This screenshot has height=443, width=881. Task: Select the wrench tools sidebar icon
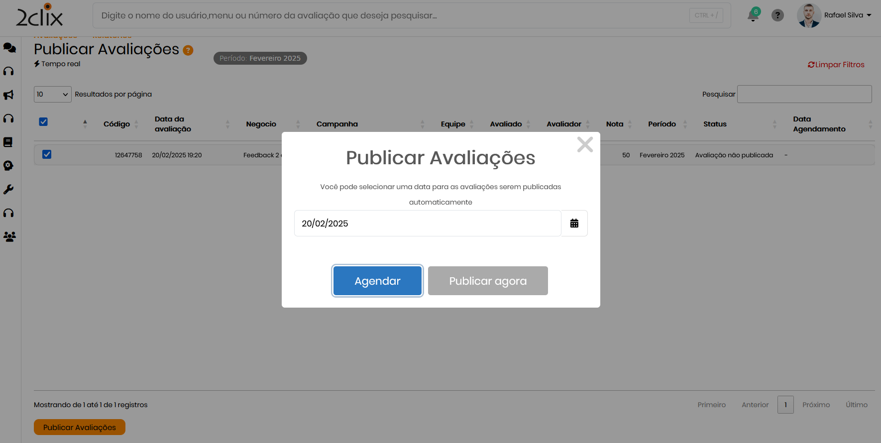pyautogui.click(x=8, y=190)
